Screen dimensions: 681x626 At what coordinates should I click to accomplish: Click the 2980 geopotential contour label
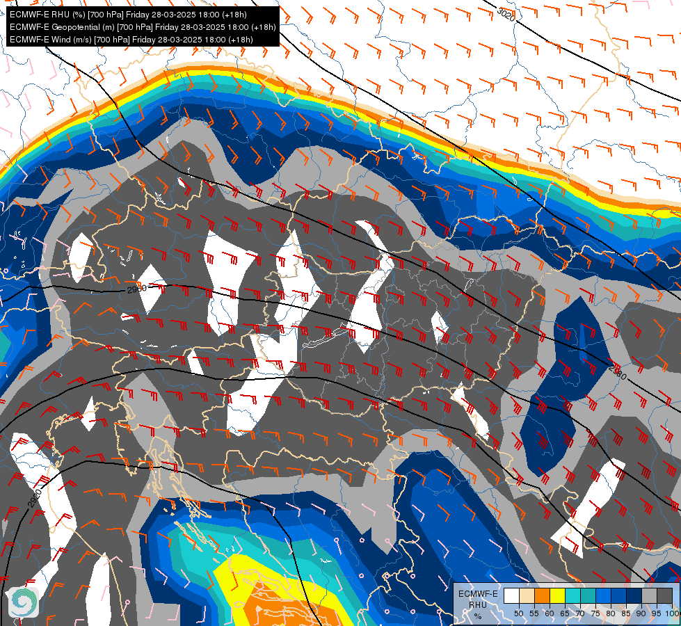click(618, 372)
